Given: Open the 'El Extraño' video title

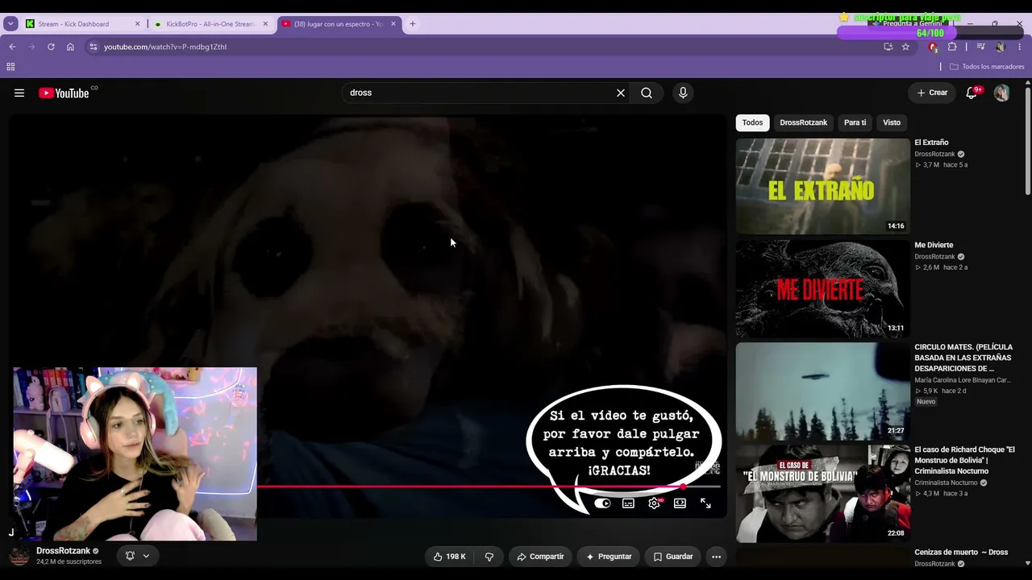Looking at the screenshot, I should 931,143.
